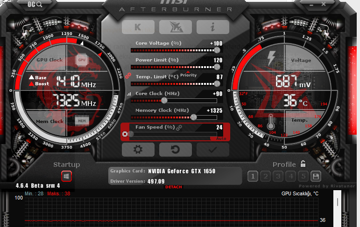The image size is (360, 227).
Task: Toggle Auto fan speed mode
Action: [x=221, y=138]
